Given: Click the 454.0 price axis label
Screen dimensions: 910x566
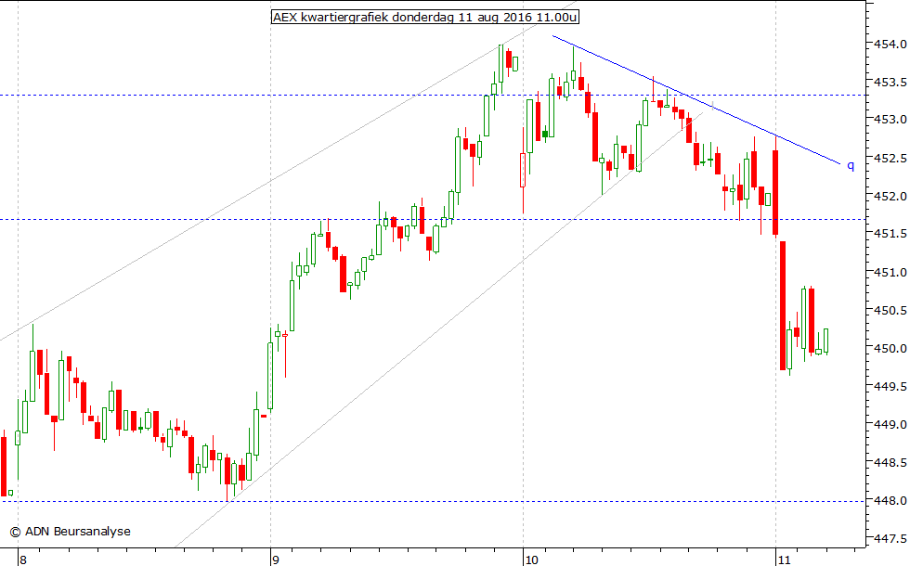Looking at the screenshot, I should pyautogui.click(x=890, y=45).
